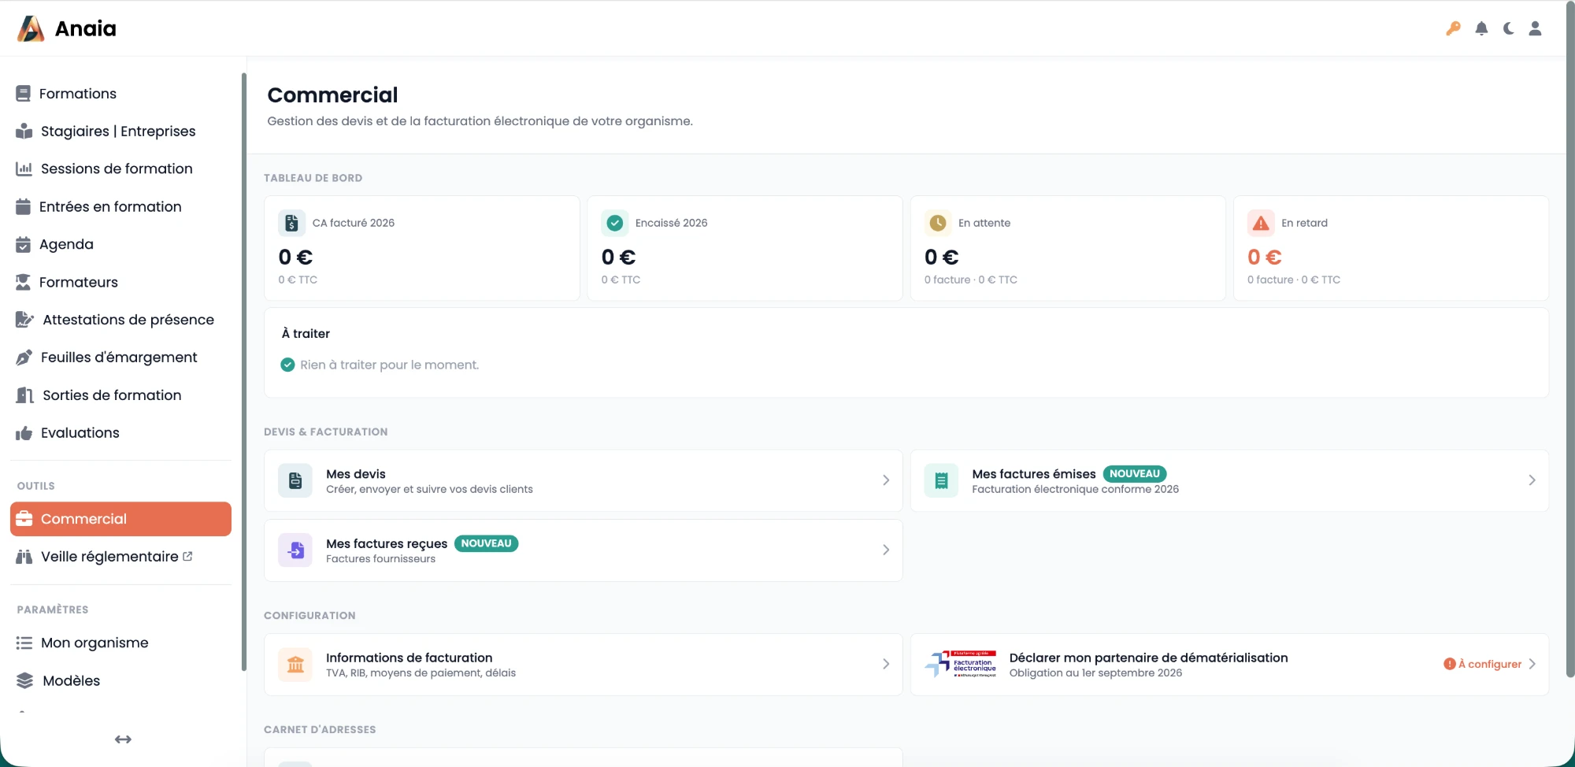Image resolution: width=1575 pixels, height=767 pixels.
Task: Select Entrées en formation menu item
Action: pyautogui.click(x=120, y=206)
